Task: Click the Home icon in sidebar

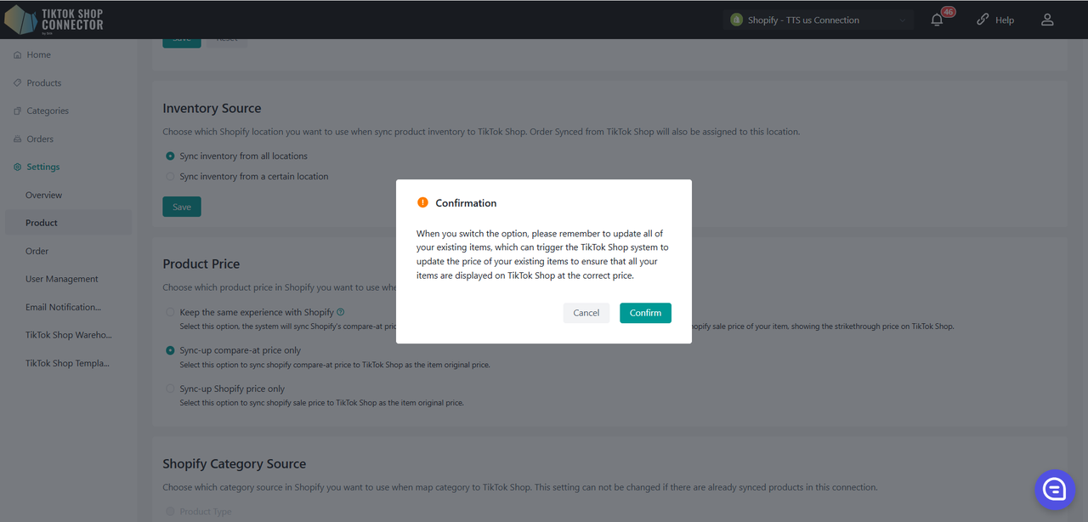Action: (x=18, y=55)
